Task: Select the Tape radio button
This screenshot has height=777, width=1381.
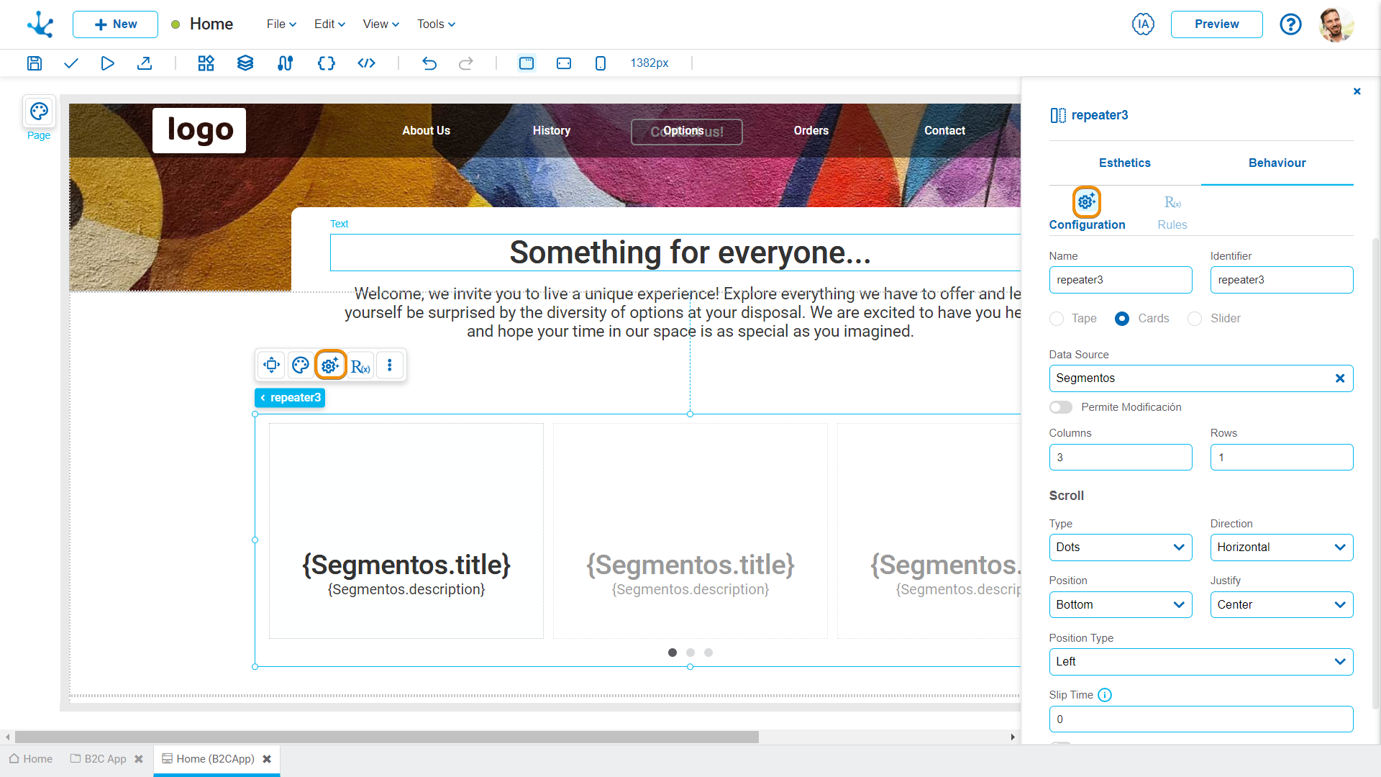Action: click(1056, 318)
